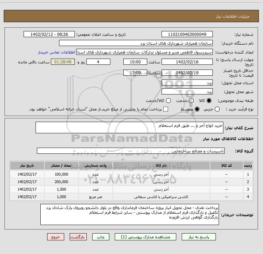Select the کالا radio button
The height and width of the screenshot is (254, 263).
pos(209,101)
